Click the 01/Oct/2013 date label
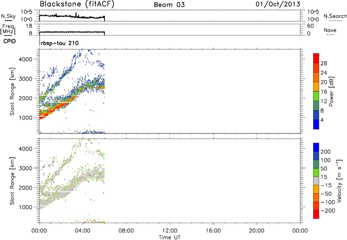 point(278,4)
